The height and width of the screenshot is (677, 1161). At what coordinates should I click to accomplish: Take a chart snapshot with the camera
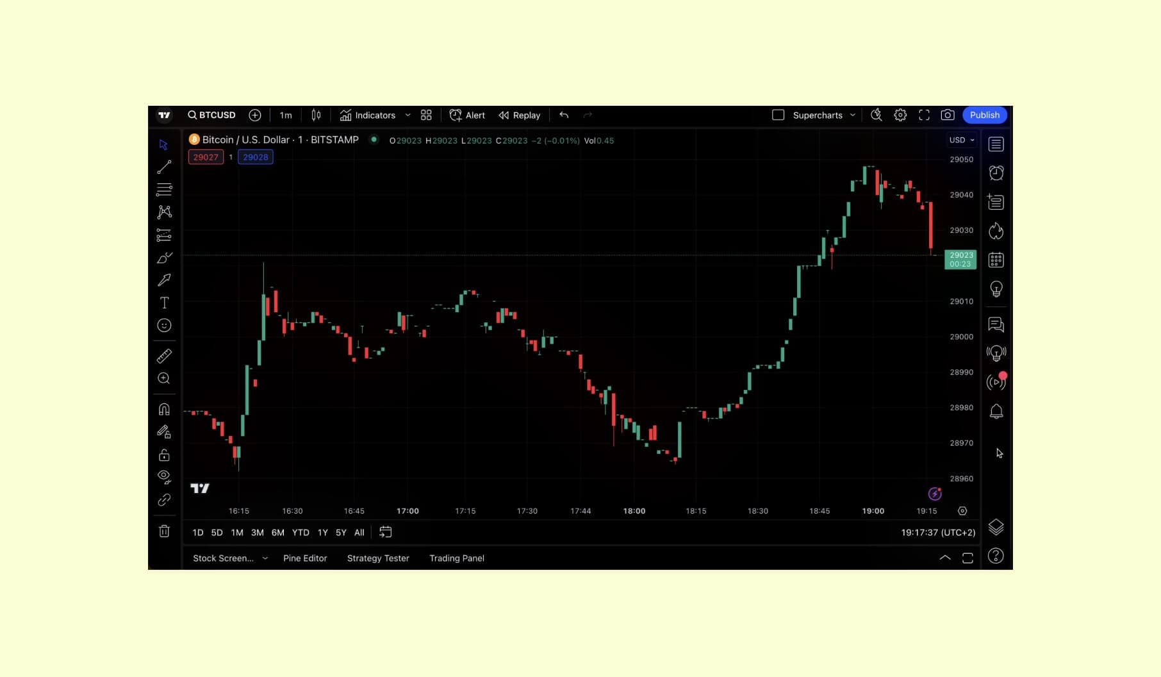[x=948, y=115]
